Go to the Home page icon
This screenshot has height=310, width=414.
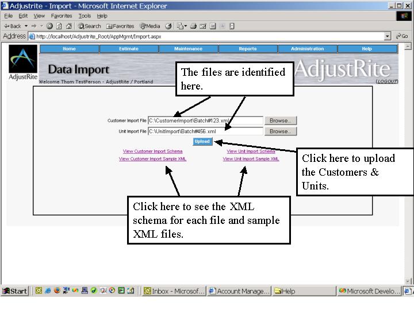tap(68, 26)
